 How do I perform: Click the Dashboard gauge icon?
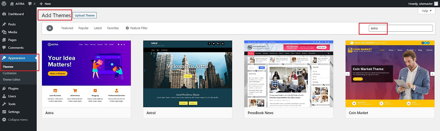(4, 14)
